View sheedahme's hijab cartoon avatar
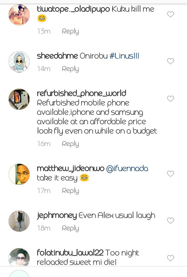187x277 pixels. tap(19, 62)
